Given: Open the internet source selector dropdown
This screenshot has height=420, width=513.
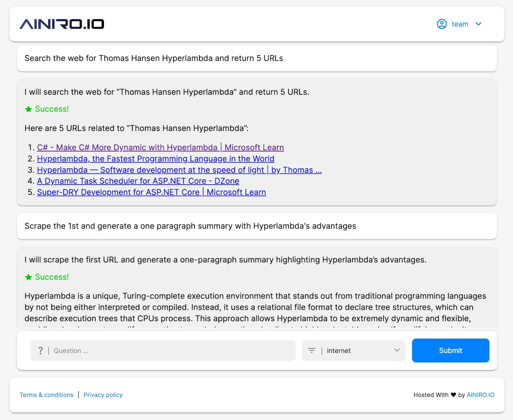Looking at the screenshot, I should pyautogui.click(x=397, y=350).
